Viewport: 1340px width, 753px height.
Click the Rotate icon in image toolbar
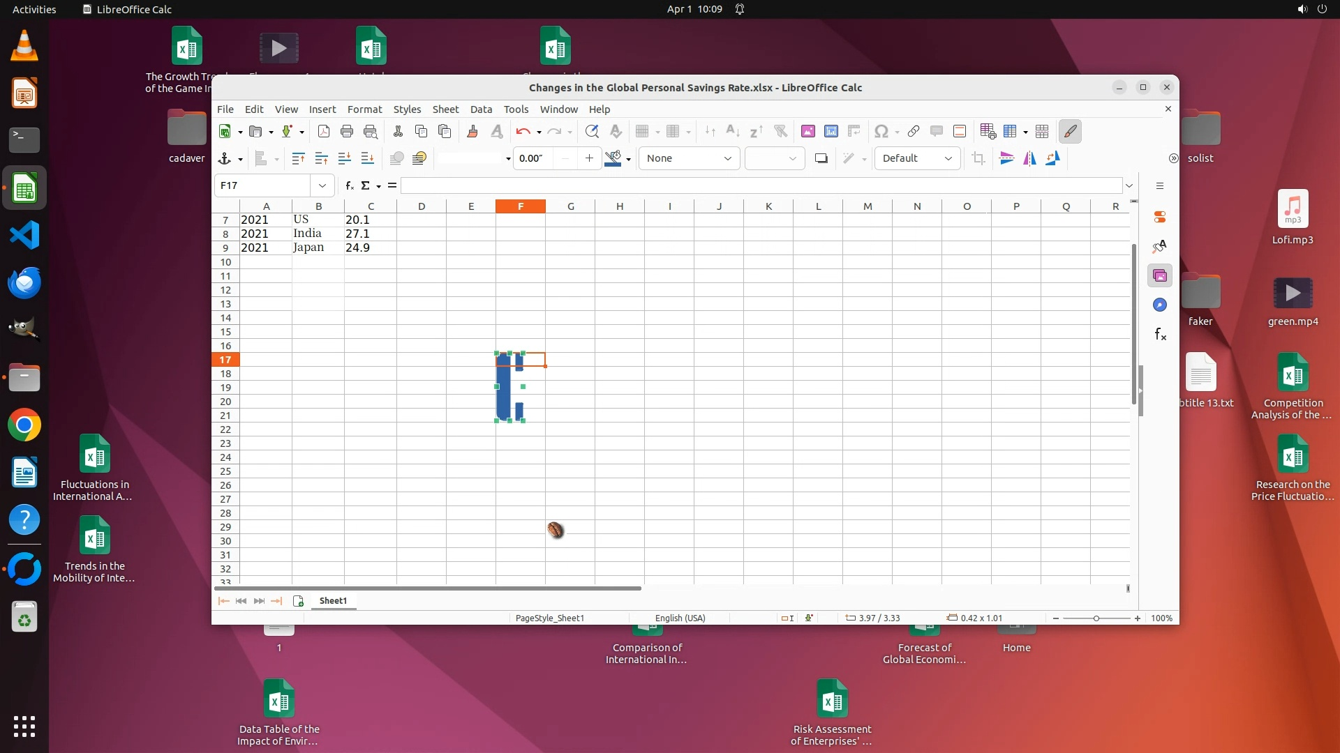coord(1052,159)
